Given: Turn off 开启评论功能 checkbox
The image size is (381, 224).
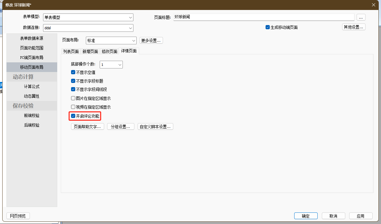Looking at the screenshot, I should (x=73, y=116).
